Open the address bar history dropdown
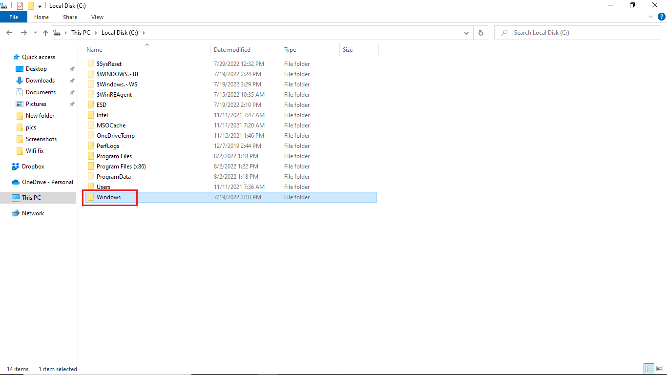Viewport: 667px width, 375px height. click(466, 33)
